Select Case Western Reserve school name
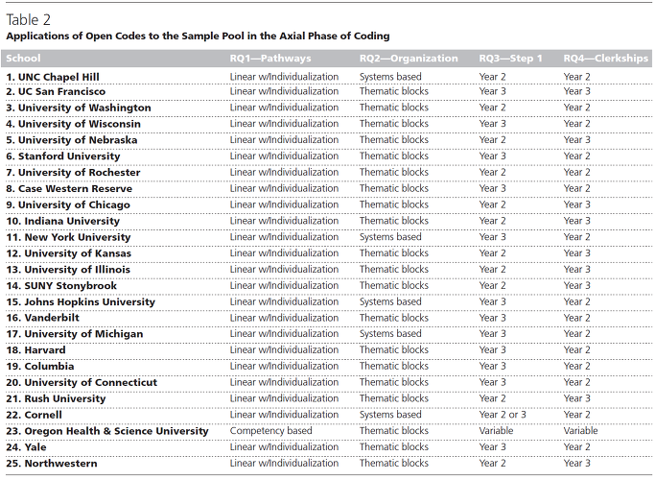This screenshot has width=655, height=480. click(69, 188)
